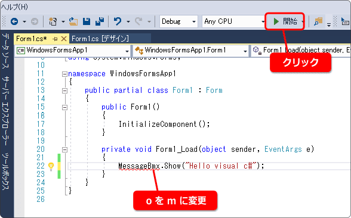This screenshot has height=218, width=351.
Task: Click the Open File folder icon
Action: click(73, 21)
